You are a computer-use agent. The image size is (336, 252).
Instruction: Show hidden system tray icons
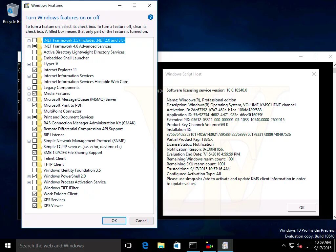point(283,245)
